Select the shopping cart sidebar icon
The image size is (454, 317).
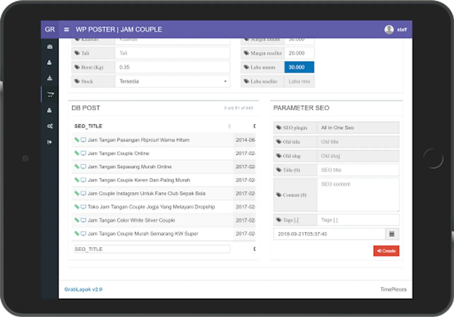(x=50, y=94)
